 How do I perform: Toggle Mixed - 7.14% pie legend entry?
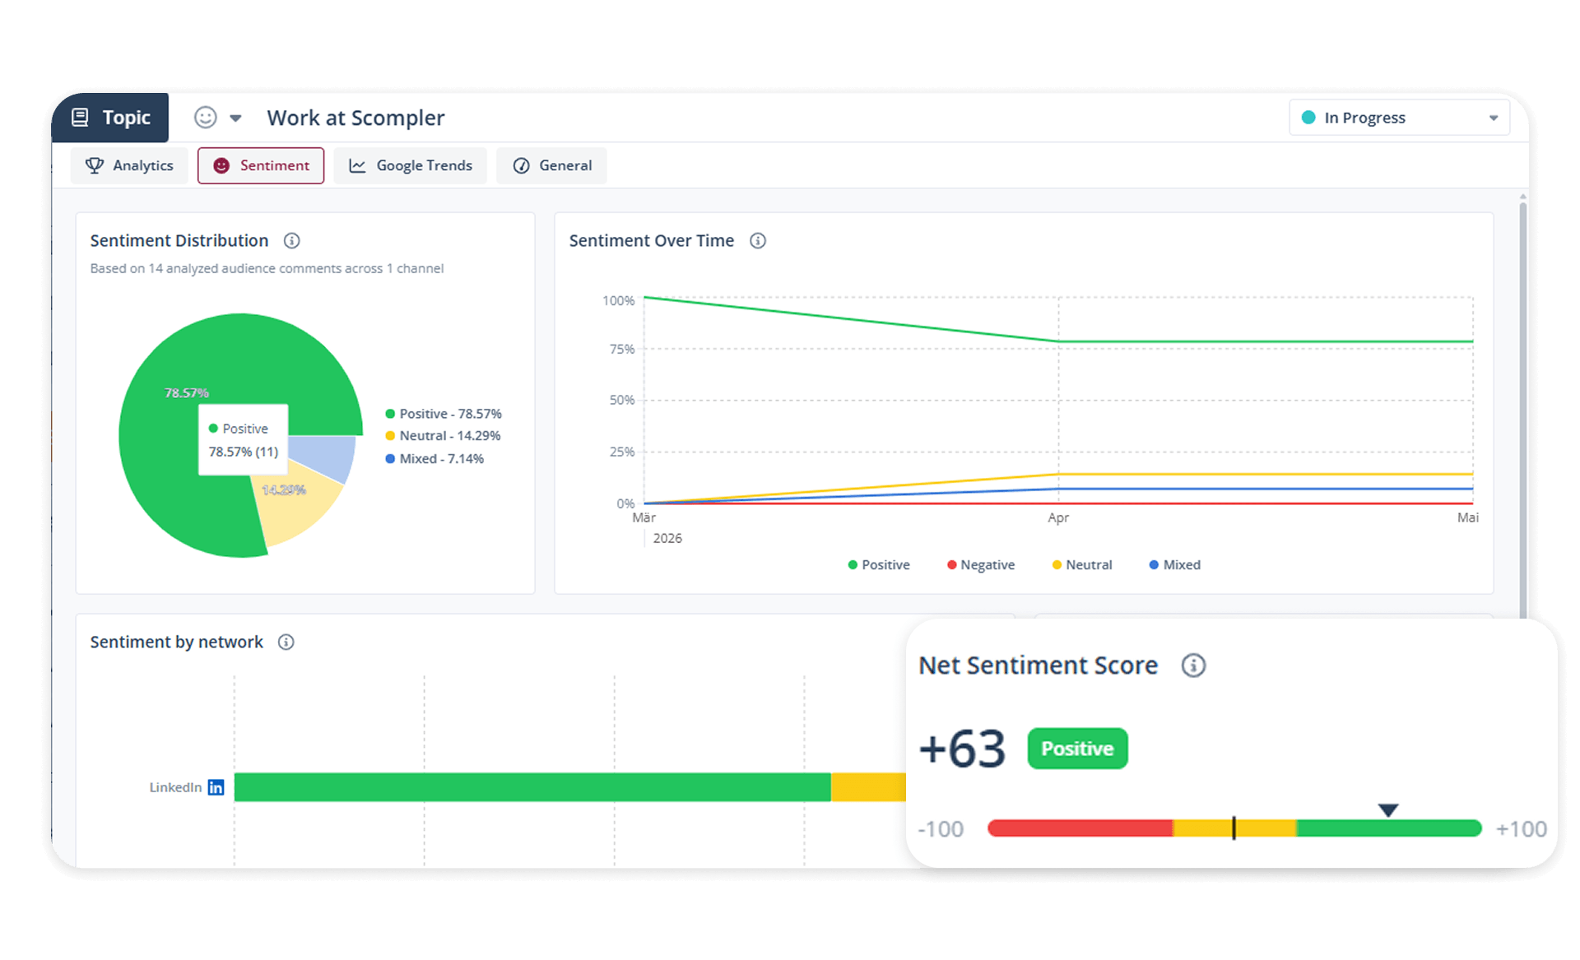click(x=434, y=459)
